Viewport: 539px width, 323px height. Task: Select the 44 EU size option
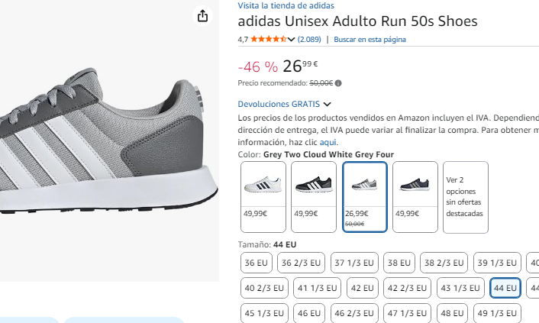point(505,289)
